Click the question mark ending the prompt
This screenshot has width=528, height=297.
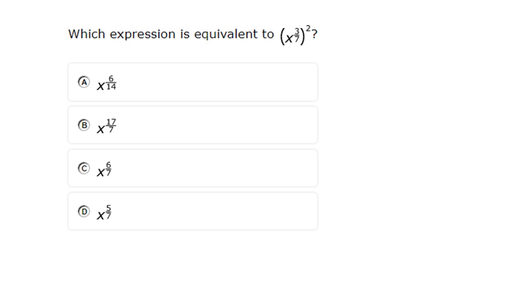click(315, 34)
